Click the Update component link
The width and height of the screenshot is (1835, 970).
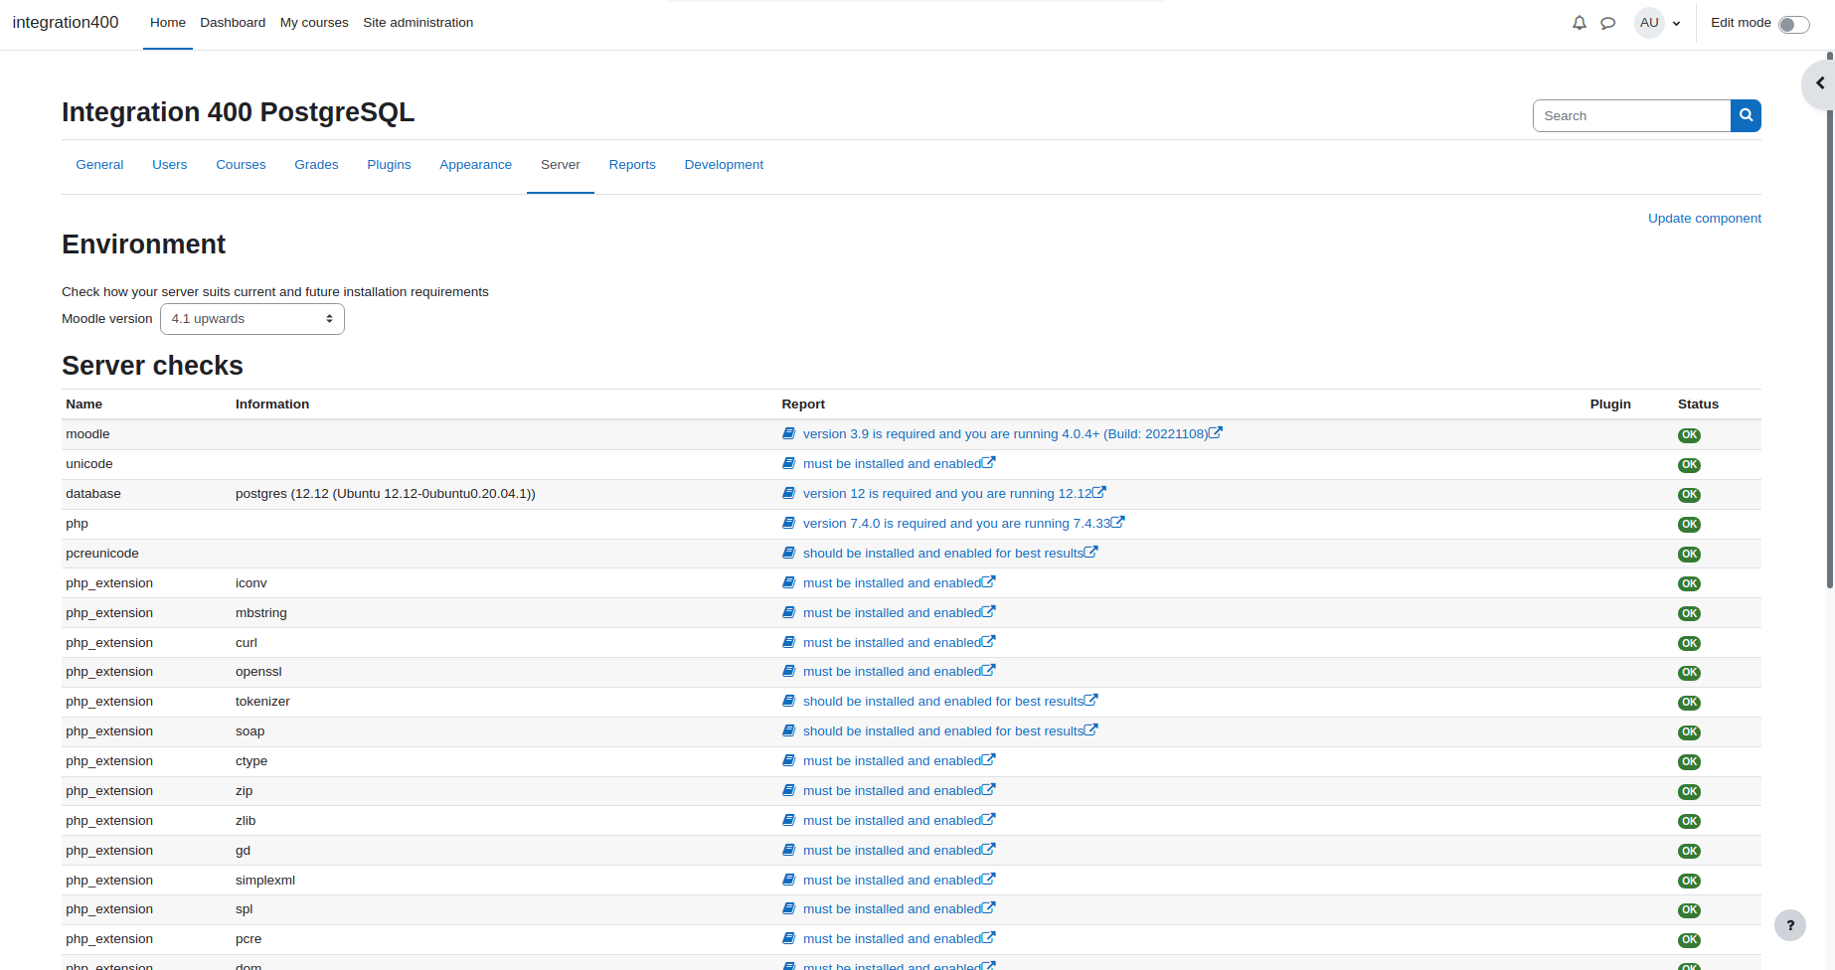[x=1704, y=219]
